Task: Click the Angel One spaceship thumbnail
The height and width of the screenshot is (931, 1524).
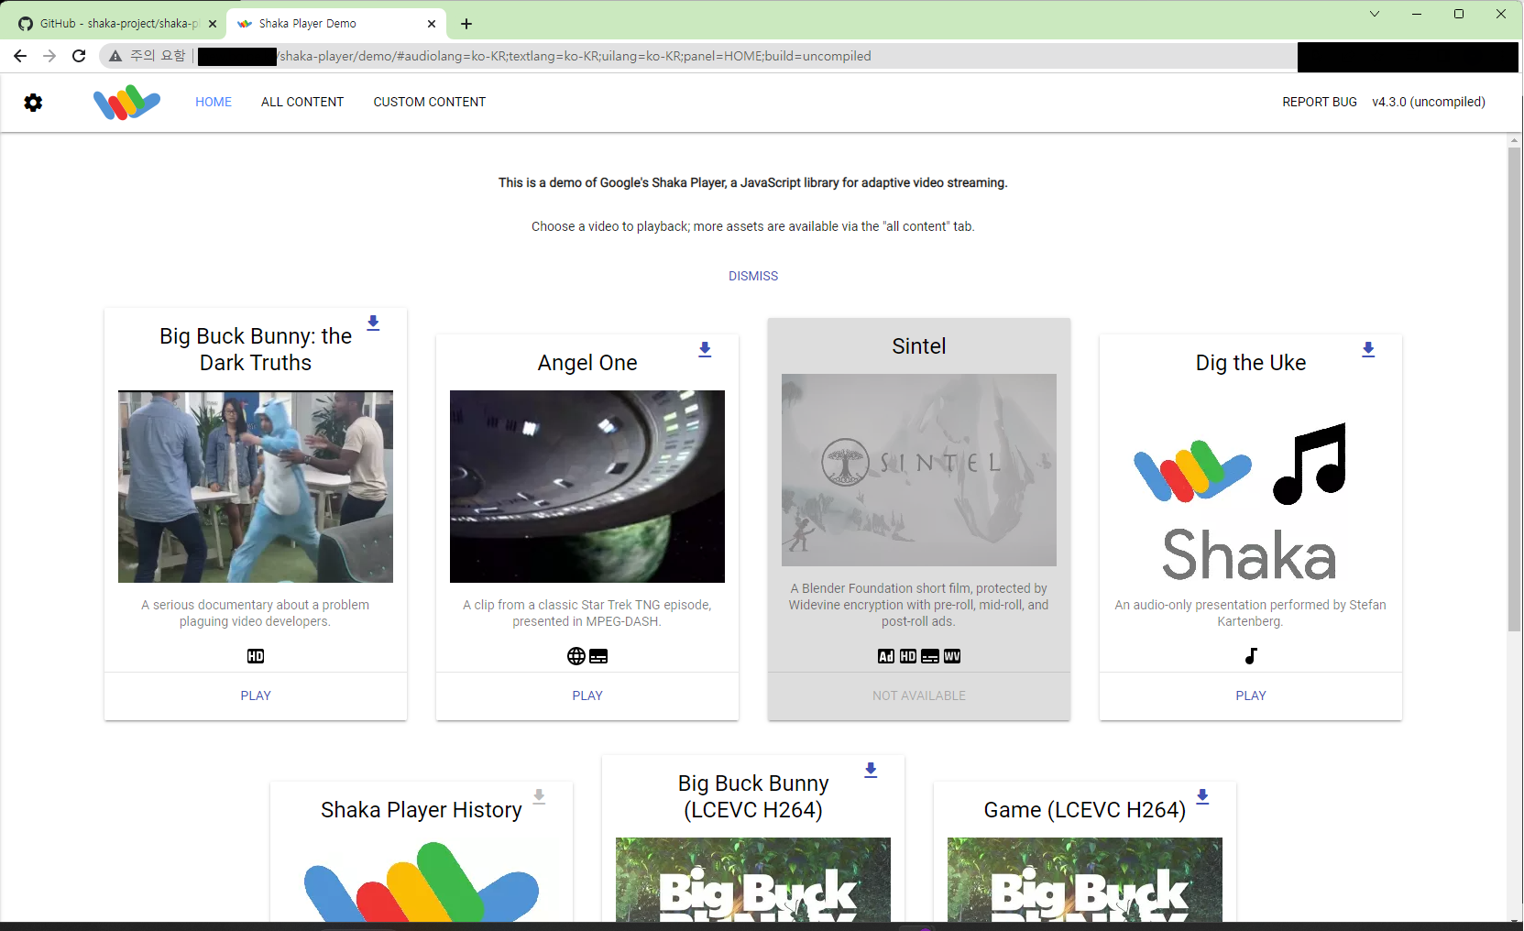Action: pyautogui.click(x=587, y=487)
